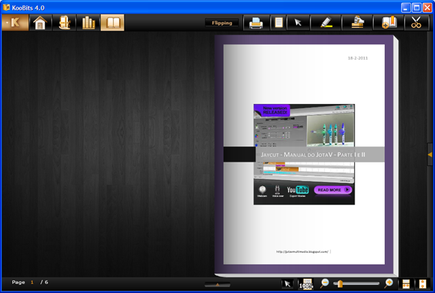435x293 pixels.
Task: Open the KooBits K main menu
Action: 15,22
